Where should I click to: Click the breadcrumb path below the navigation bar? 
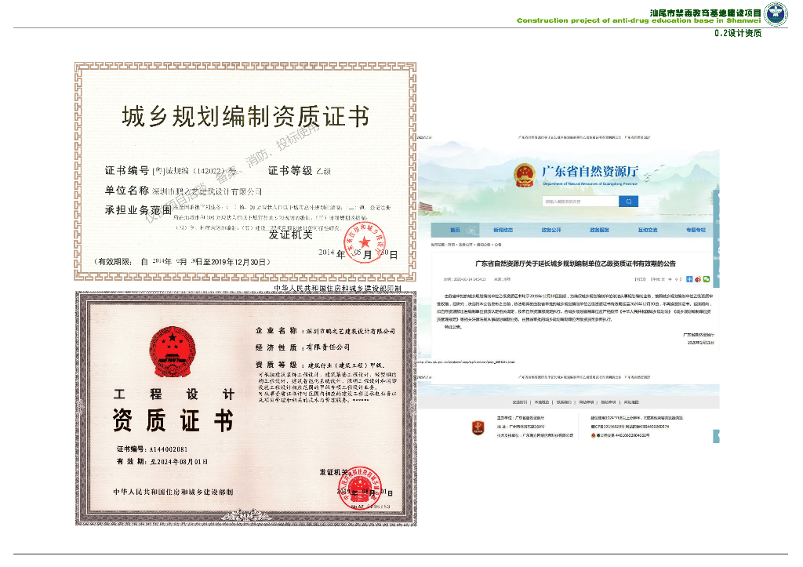(x=467, y=245)
